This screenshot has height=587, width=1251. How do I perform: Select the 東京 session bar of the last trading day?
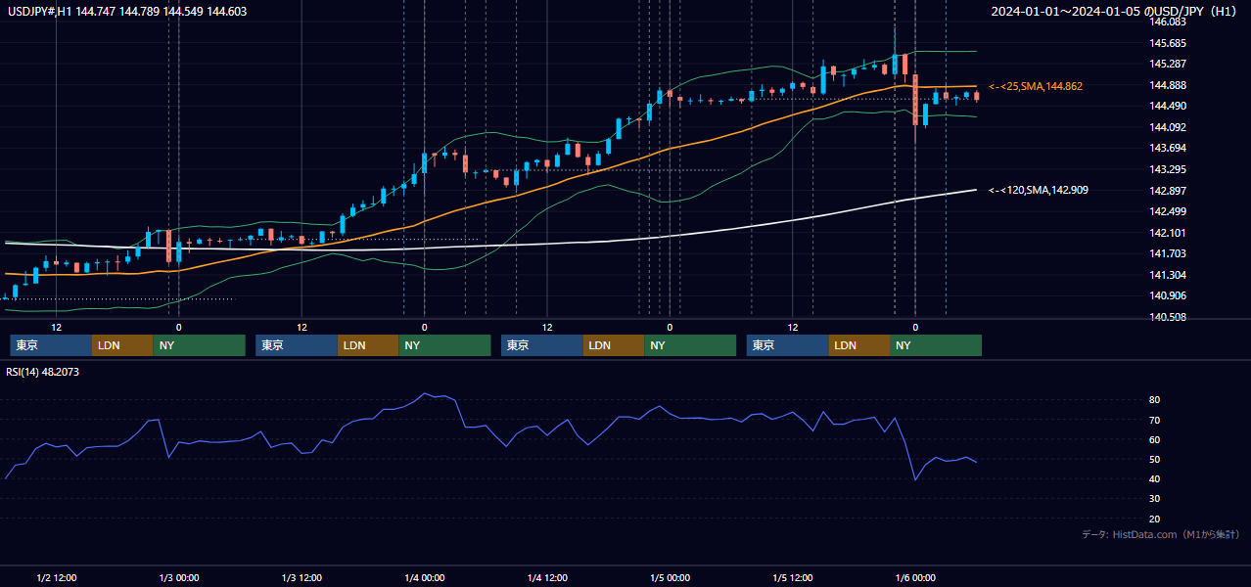click(787, 345)
